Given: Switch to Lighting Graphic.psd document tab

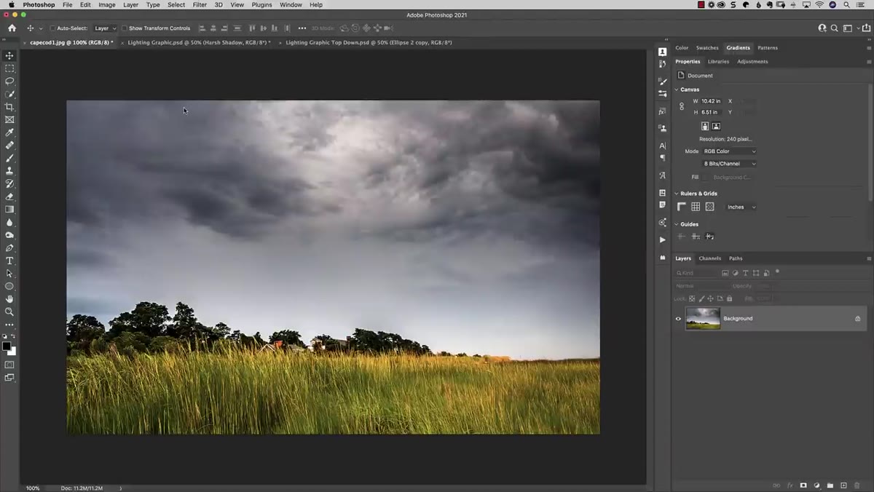Looking at the screenshot, I should pyautogui.click(x=198, y=42).
